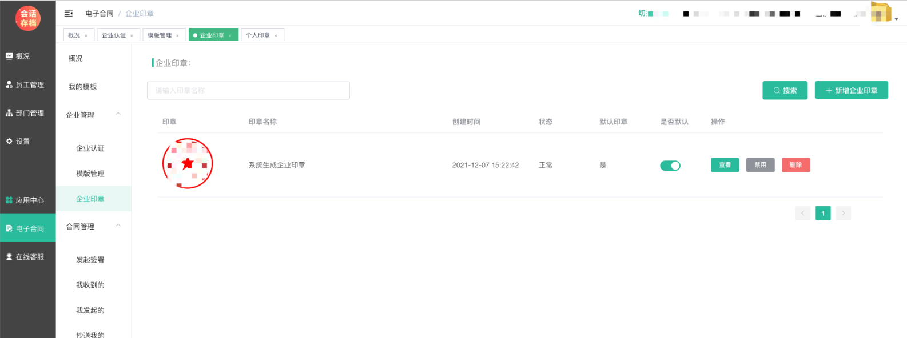Switch to the 个人印章 tab
This screenshot has width=907, height=338.
coord(258,35)
